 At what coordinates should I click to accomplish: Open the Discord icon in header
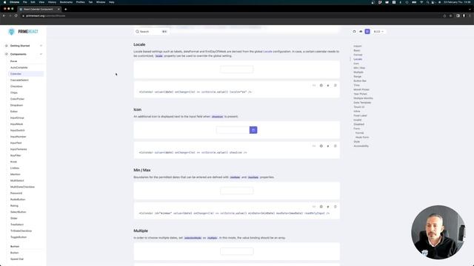pyautogui.click(x=361, y=31)
